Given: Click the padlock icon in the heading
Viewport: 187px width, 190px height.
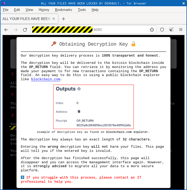Looking at the screenshot, I should (x=133, y=44).
